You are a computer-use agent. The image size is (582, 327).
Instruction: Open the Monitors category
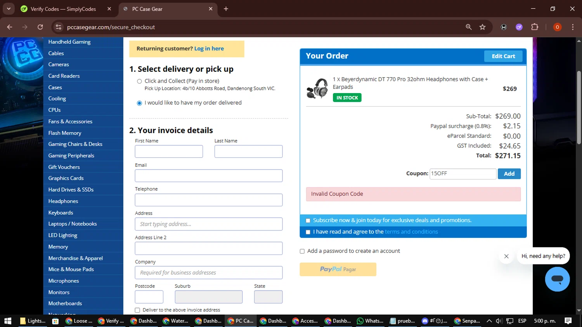point(59,292)
